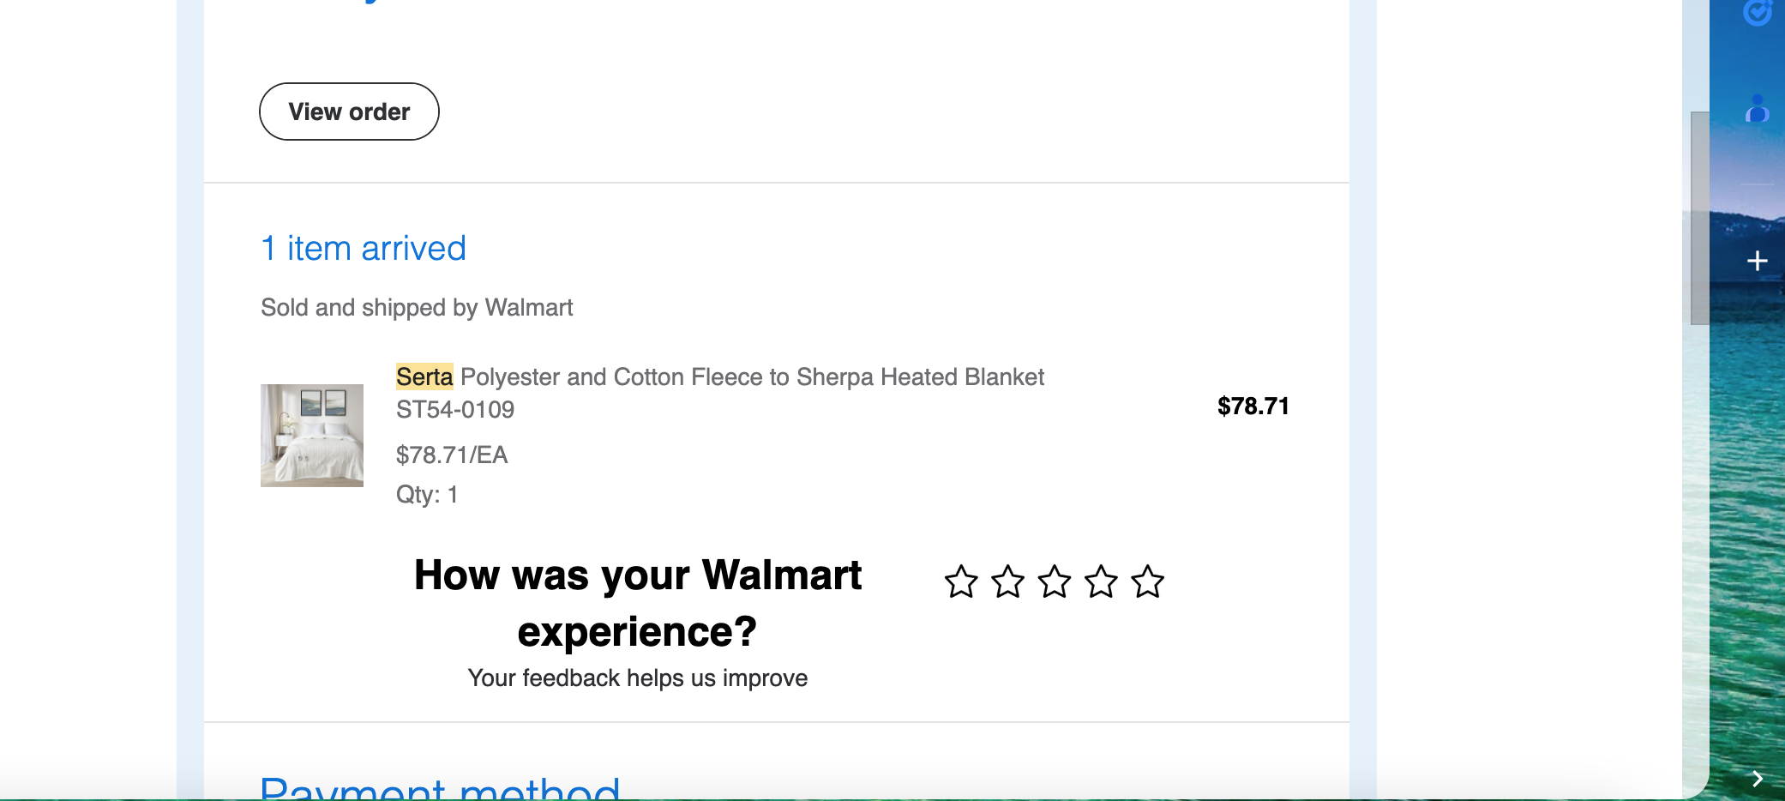Rate the experience five stars
Screen dimensions: 1785x801
(1148, 581)
